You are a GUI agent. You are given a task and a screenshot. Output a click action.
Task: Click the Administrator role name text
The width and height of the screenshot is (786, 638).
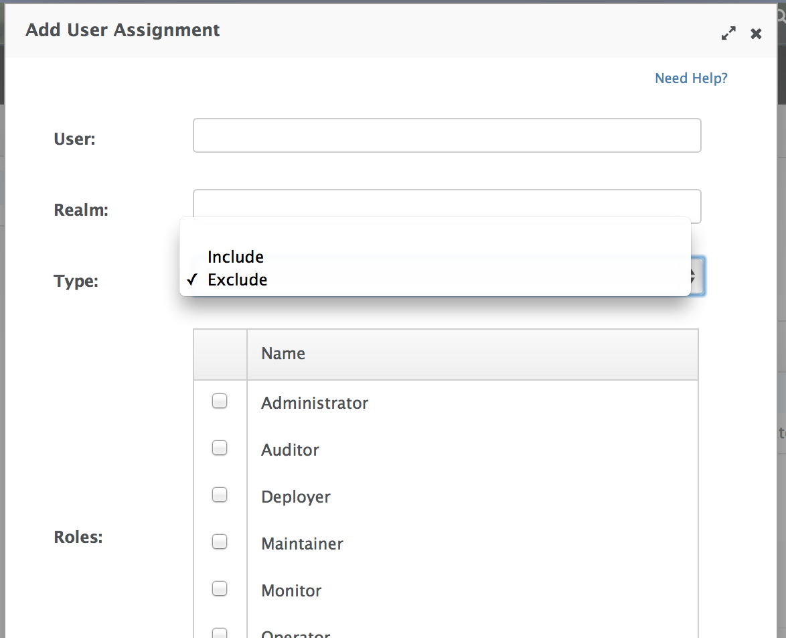(x=315, y=403)
